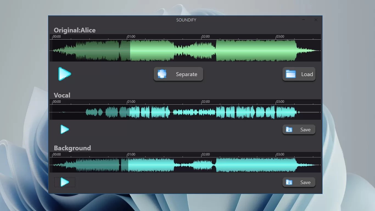
Task: Click inside the Original:Alice waveform display
Action: (x=185, y=49)
